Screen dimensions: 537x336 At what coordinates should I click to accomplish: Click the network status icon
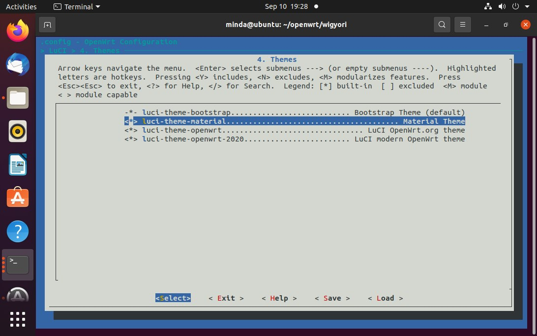(488, 6)
